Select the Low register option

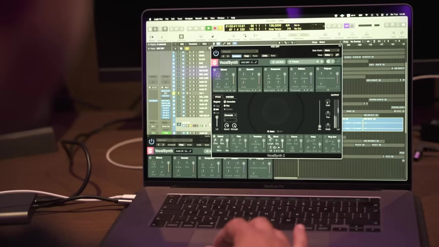click(216, 113)
